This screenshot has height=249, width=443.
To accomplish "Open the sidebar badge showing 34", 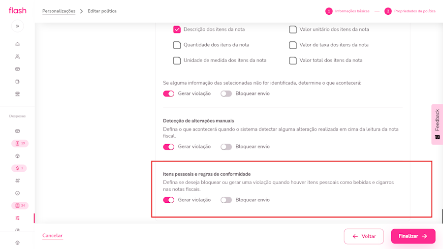I will pyautogui.click(x=20, y=206).
